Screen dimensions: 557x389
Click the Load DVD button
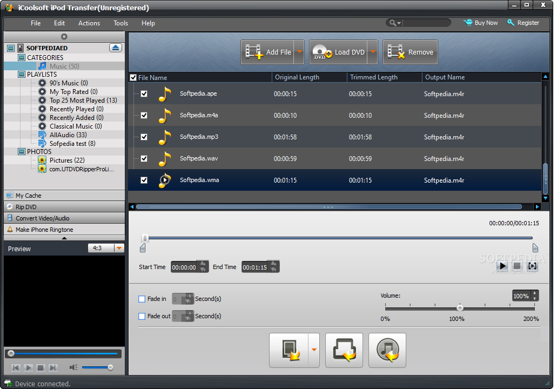(339, 52)
